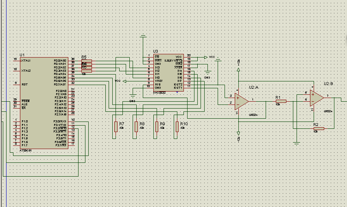This screenshot has height=207, width=347.
Task: Click the PSEN pin 29 on U1
Action: 17,101
